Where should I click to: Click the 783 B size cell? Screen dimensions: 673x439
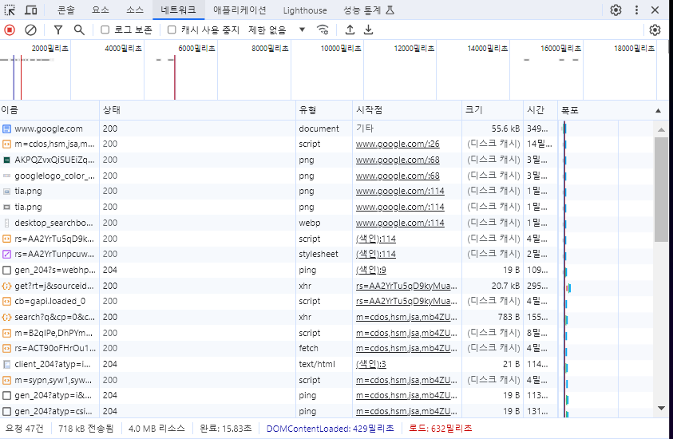(x=509, y=317)
